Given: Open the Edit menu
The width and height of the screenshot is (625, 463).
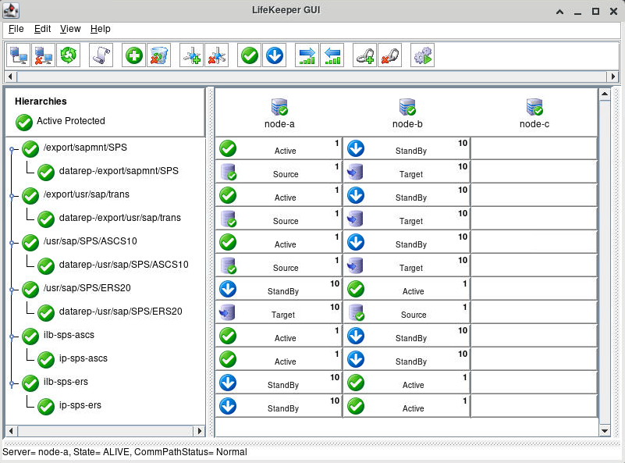Looking at the screenshot, I should click(x=42, y=29).
